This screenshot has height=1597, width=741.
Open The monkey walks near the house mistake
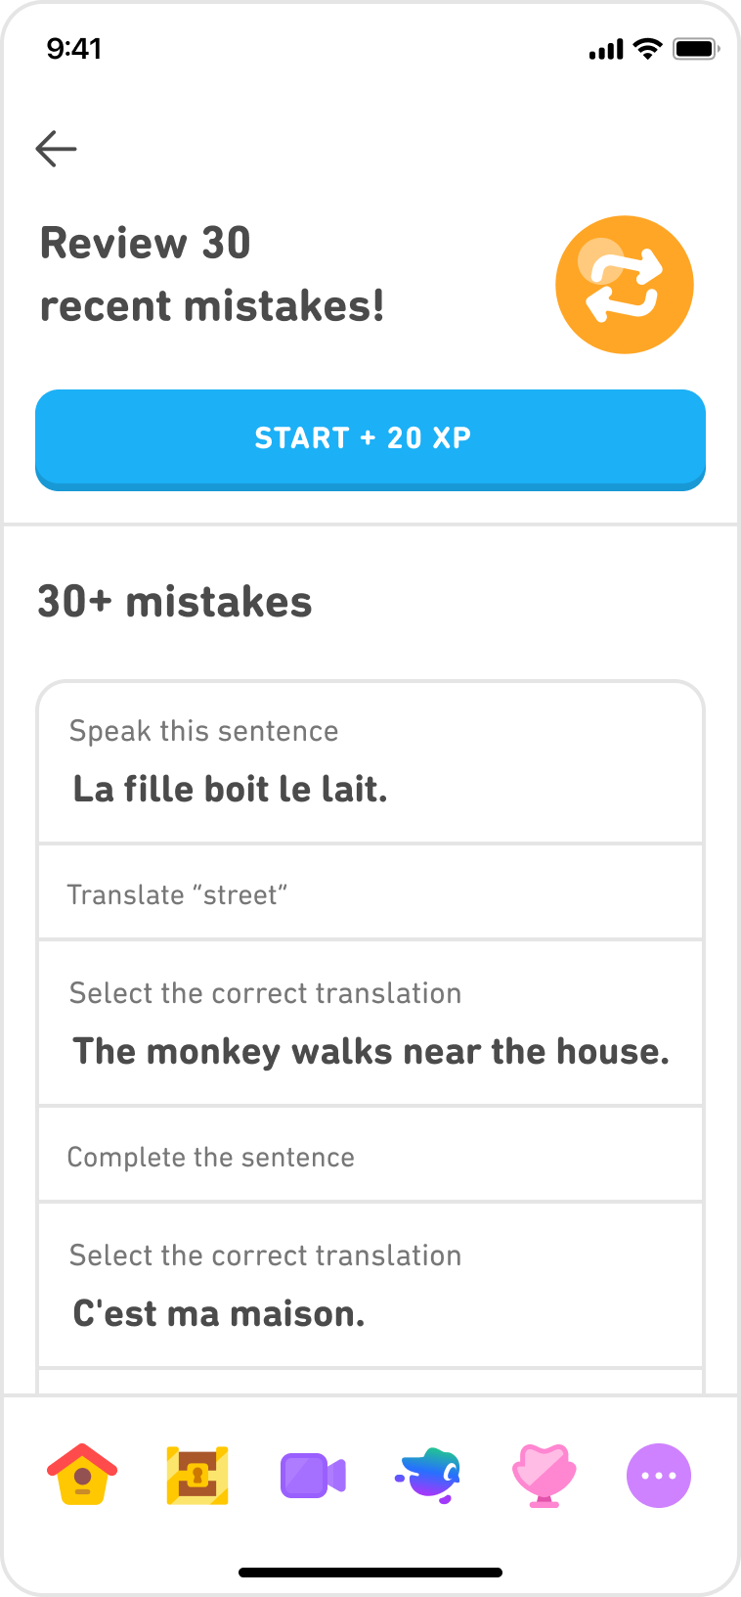tap(370, 1022)
